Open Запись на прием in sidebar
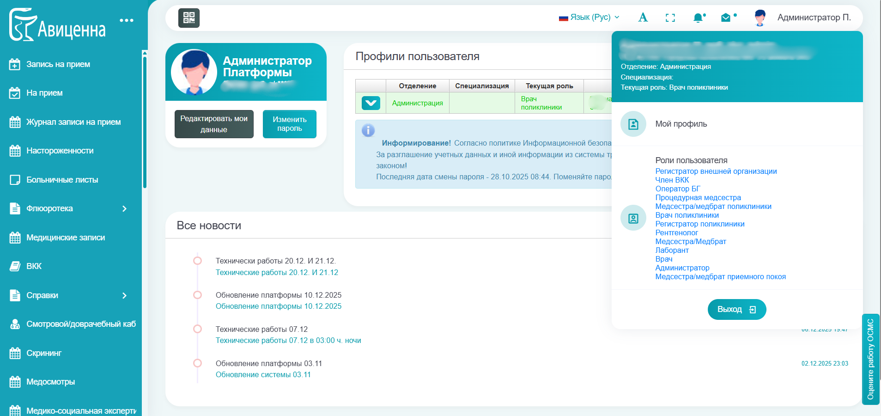This screenshot has width=881, height=416. (58, 64)
